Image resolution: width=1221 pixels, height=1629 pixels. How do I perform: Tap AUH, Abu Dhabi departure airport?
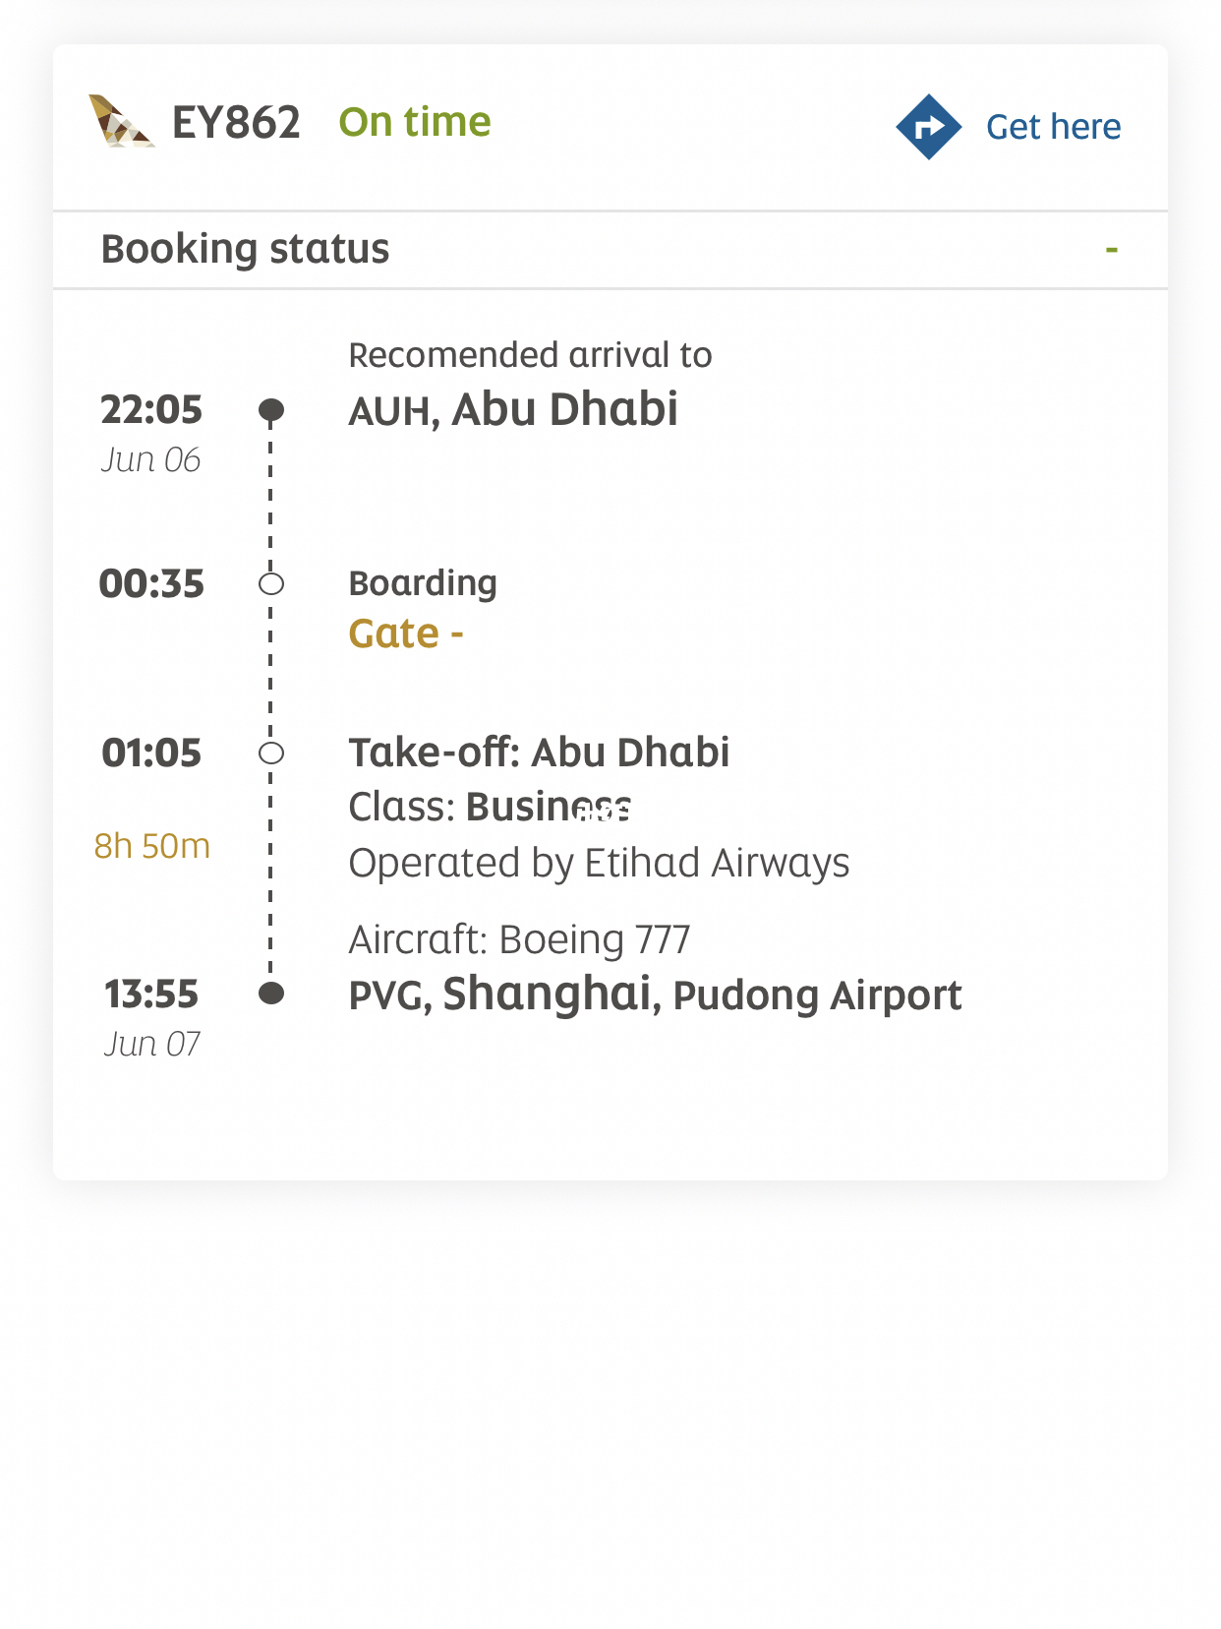(513, 409)
